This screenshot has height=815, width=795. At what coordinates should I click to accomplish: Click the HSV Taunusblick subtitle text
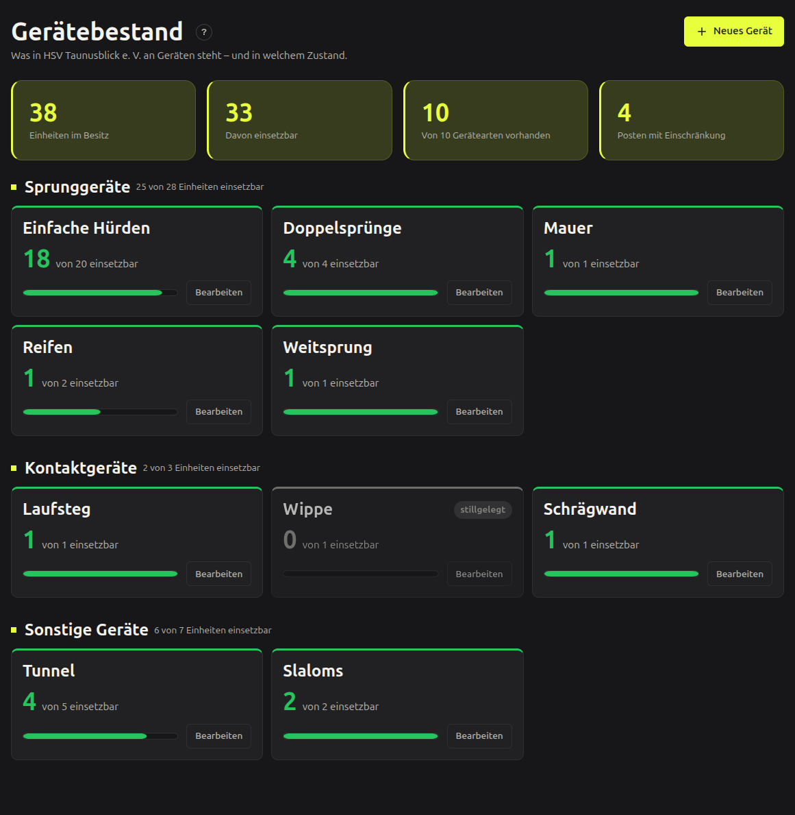coord(179,55)
